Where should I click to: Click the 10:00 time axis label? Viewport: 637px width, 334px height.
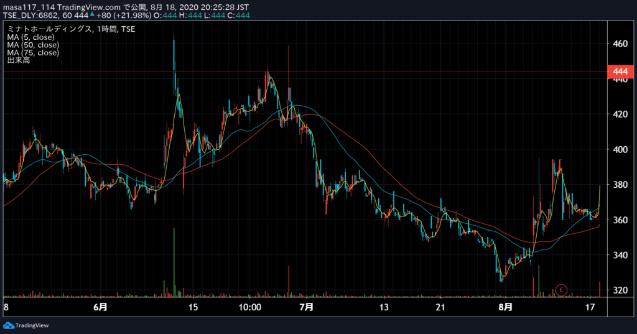[x=250, y=307]
